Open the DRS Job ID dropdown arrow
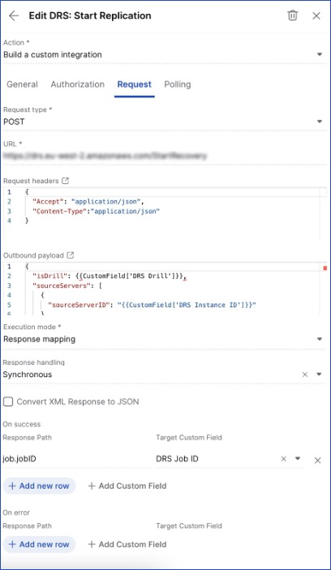 pyautogui.click(x=298, y=458)
